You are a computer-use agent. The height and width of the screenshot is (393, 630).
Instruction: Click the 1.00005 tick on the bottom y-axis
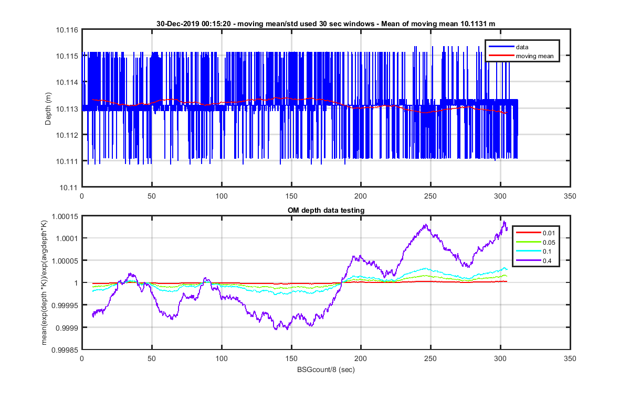pyautogui.click(x=66, y=260)
